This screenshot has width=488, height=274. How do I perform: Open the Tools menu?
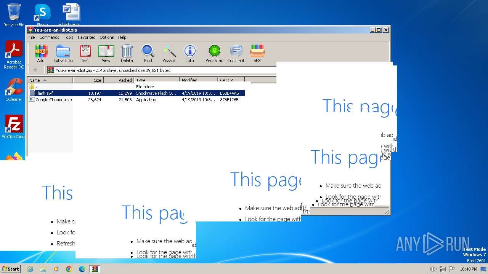69,37
